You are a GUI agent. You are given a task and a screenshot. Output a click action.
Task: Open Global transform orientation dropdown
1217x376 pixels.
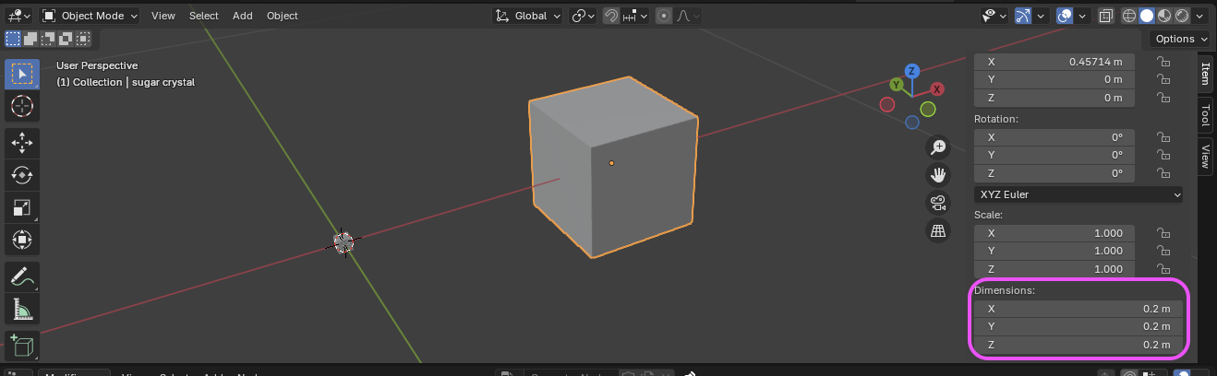(x=527, y=16)
